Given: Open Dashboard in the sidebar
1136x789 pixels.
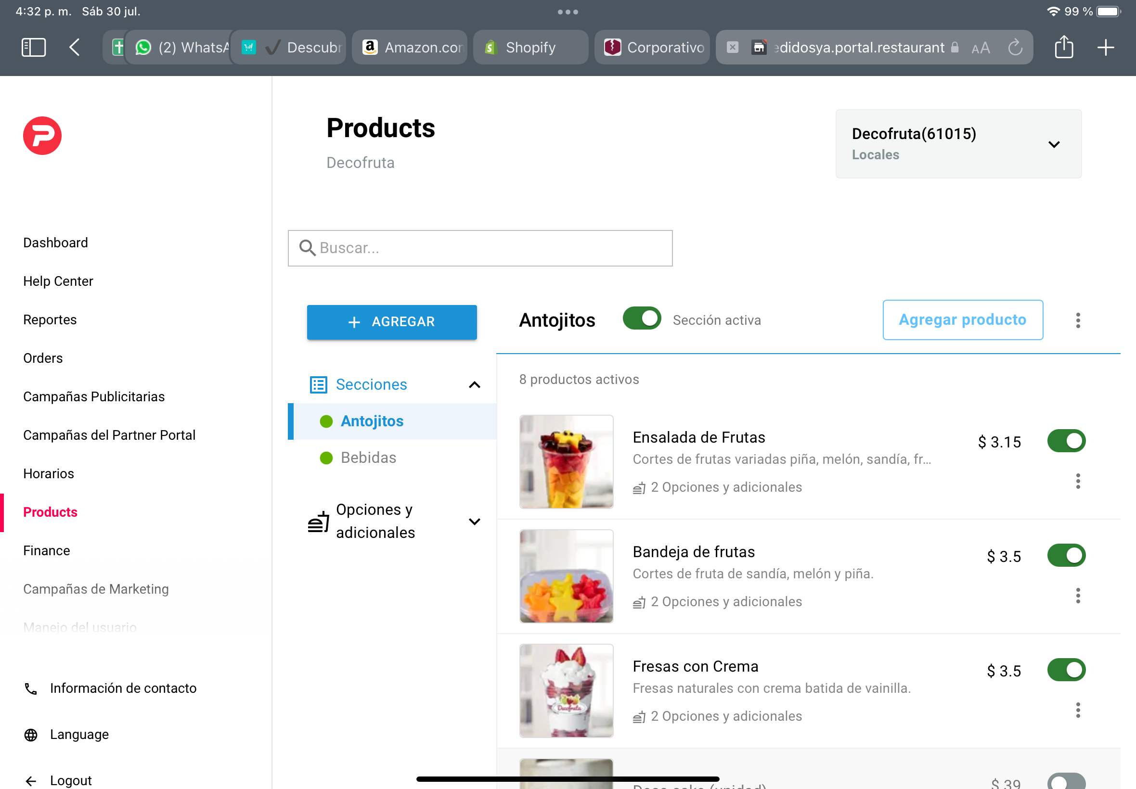Looking at the screenshot, I should tap(55, 243).
